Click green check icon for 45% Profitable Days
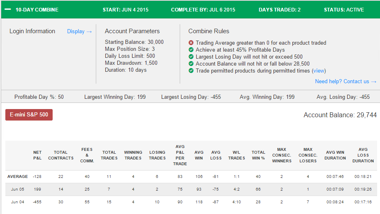Image resolution: width=380 pixels, height=214 pixels. 191,50
